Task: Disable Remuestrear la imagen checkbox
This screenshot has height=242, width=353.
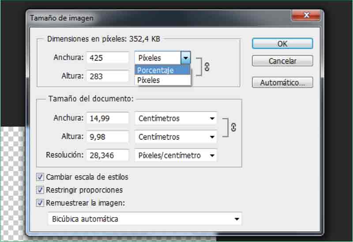Action: click(40, 203)
